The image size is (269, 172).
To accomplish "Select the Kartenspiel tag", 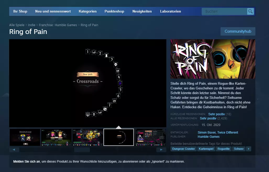I will 206,149.
